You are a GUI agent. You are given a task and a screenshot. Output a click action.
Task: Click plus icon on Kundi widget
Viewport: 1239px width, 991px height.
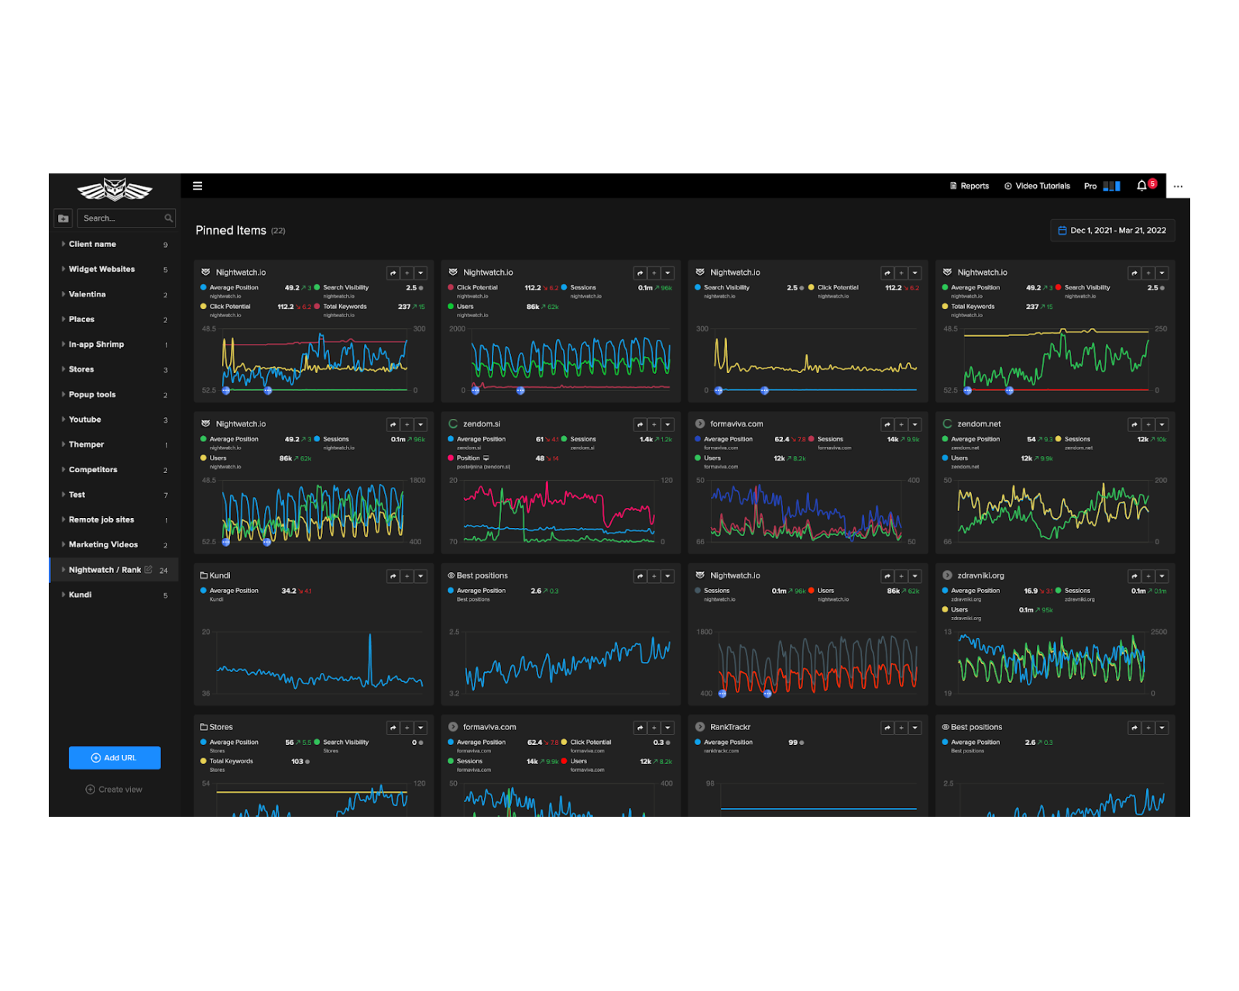(407, 576)
